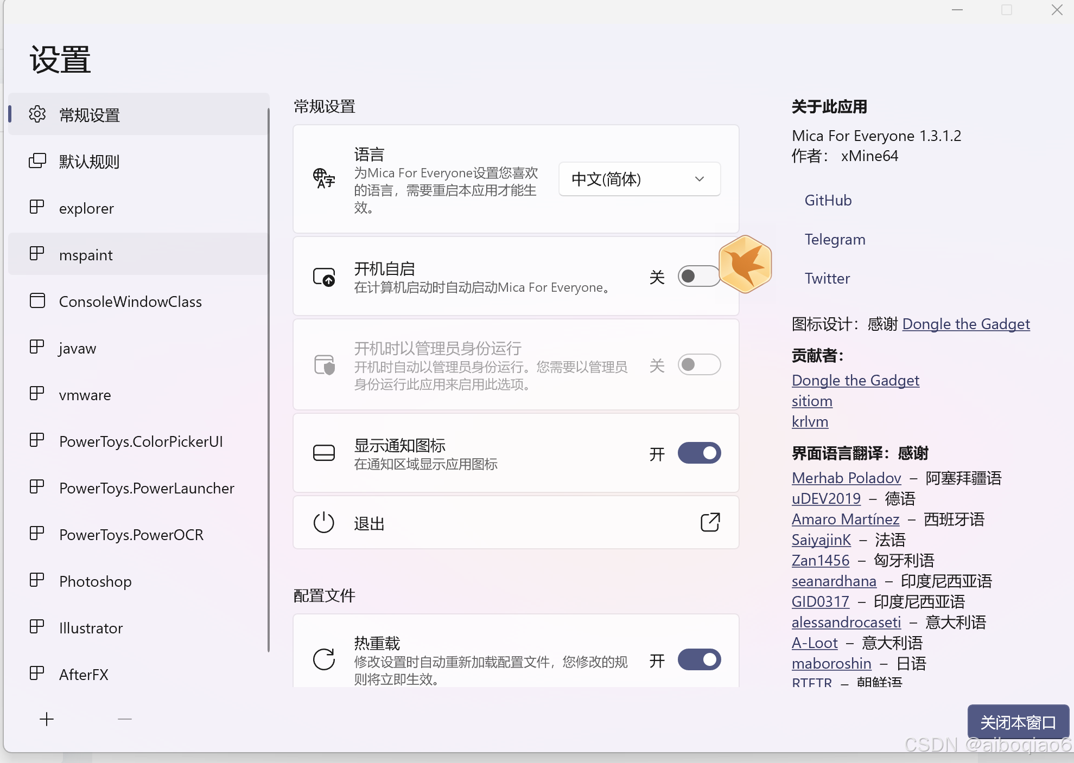
Task: Open Zan1456 translator link
Action: (821, 560)
